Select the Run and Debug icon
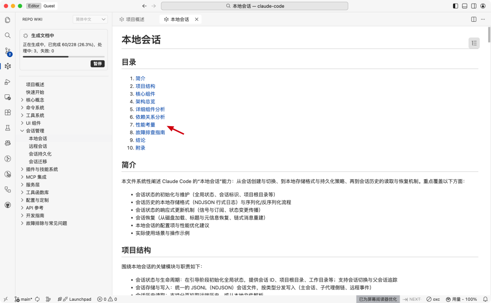Viewport: 491px width, 303px height. point(7,82)
